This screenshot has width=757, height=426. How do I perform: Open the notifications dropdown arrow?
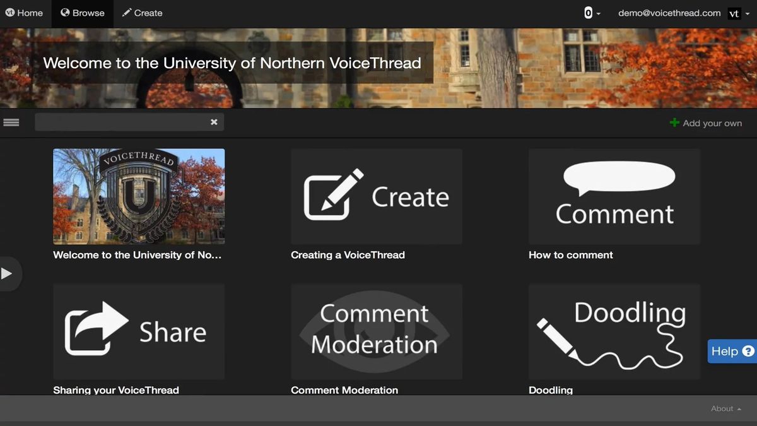597,15
